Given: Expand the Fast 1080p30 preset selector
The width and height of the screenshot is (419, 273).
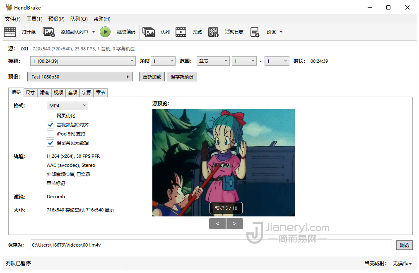Looking at the screenshot, I should 80,77.
